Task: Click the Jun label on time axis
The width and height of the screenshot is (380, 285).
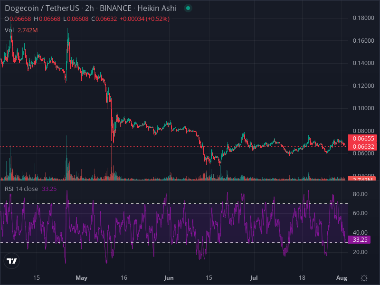Action: coord(169,278)
